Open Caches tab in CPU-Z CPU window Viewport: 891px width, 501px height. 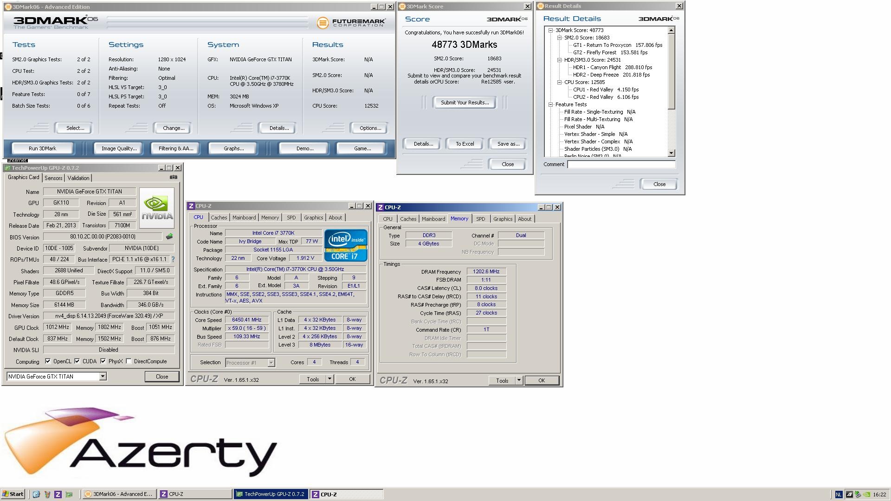point(219,218)
